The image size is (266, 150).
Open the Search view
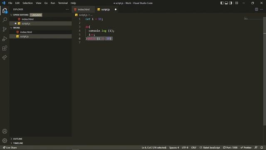point(5,20)
